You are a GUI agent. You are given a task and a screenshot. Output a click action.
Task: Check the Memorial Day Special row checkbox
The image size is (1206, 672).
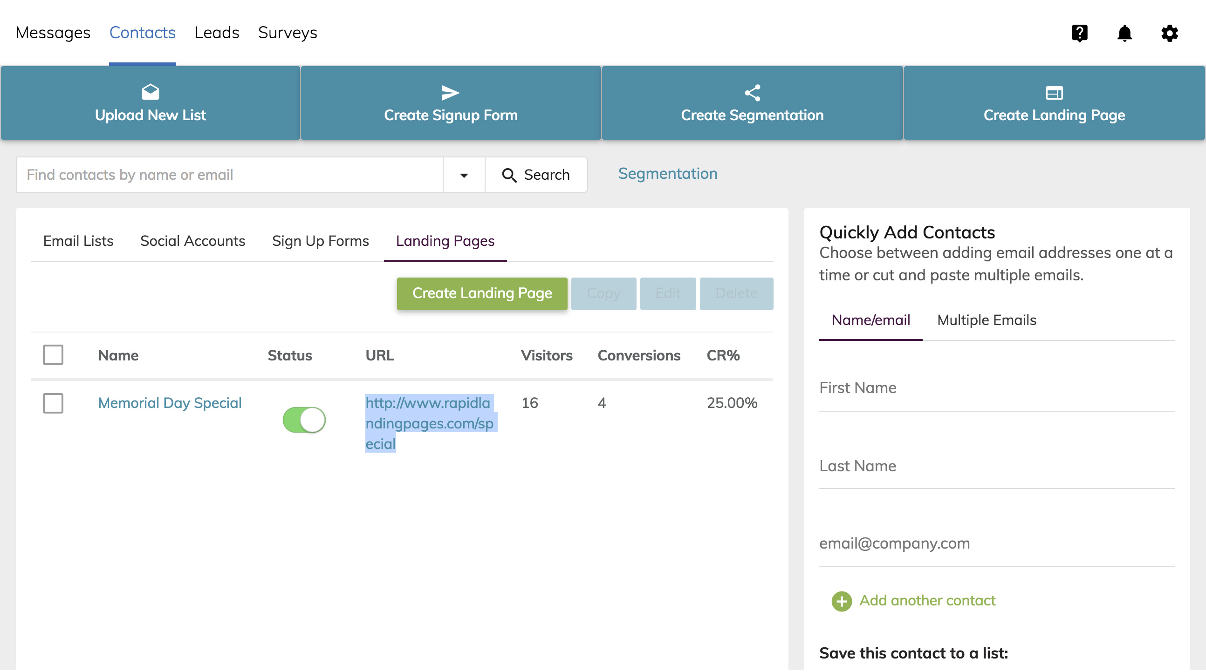(x=53, y=403)
